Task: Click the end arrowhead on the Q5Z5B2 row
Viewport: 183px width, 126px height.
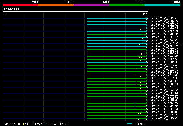Action: click(x=147, y=116)
